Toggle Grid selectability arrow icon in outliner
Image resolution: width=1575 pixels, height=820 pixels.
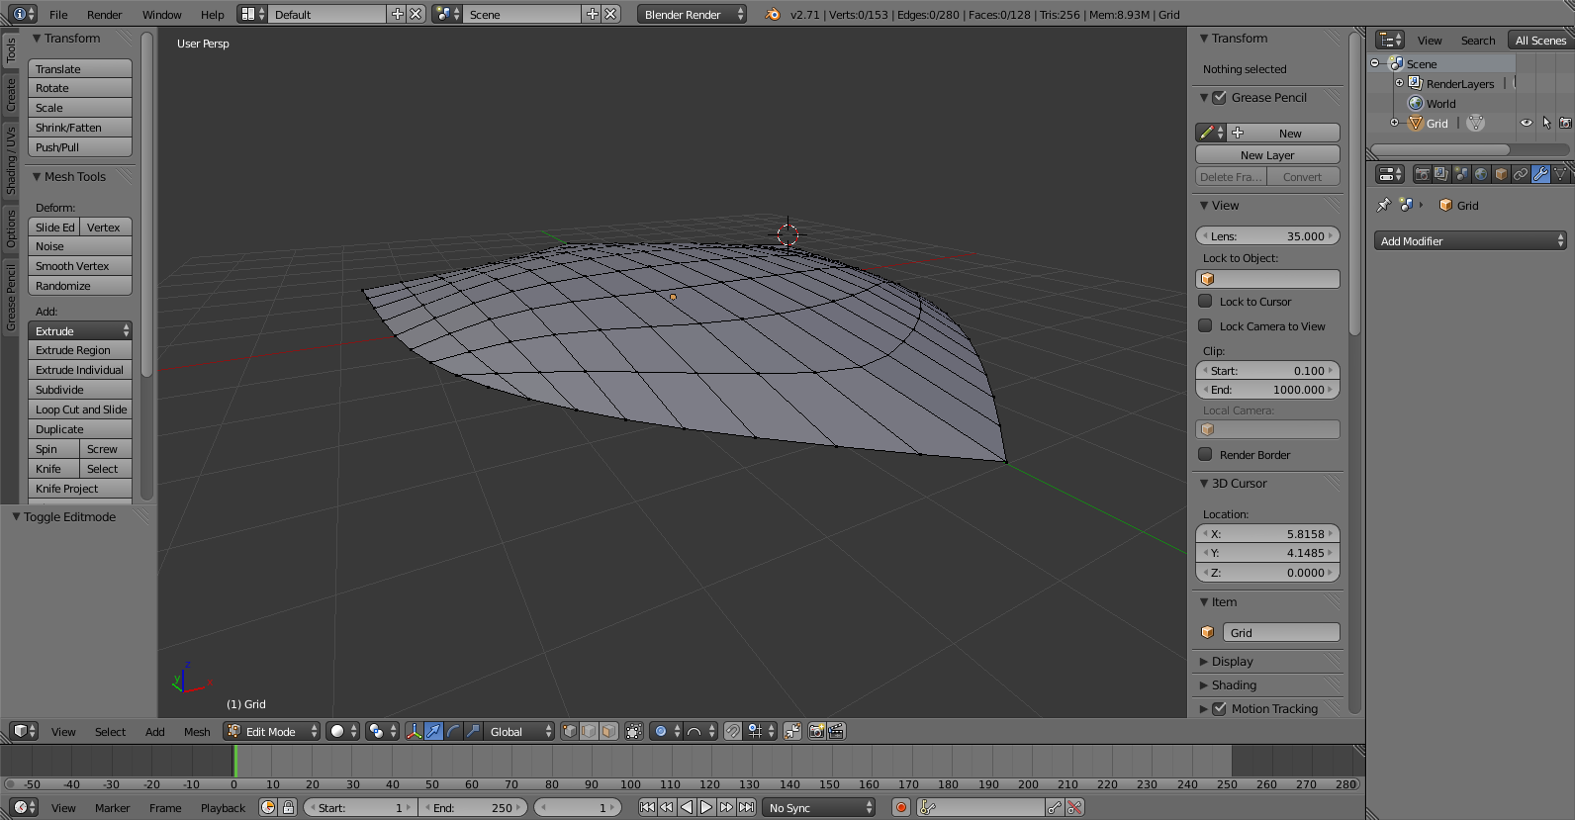click(1546, 123)
